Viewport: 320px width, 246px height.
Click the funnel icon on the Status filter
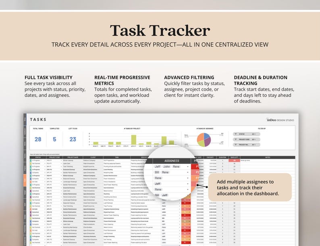[236, 134]
